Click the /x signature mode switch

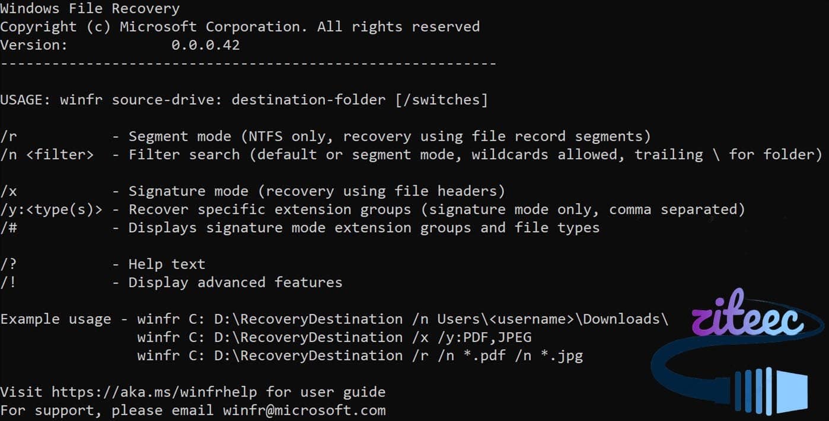tap(8, 191)
